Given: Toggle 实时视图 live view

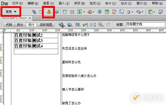Looking at the screenshot, I should click(46, 25).
